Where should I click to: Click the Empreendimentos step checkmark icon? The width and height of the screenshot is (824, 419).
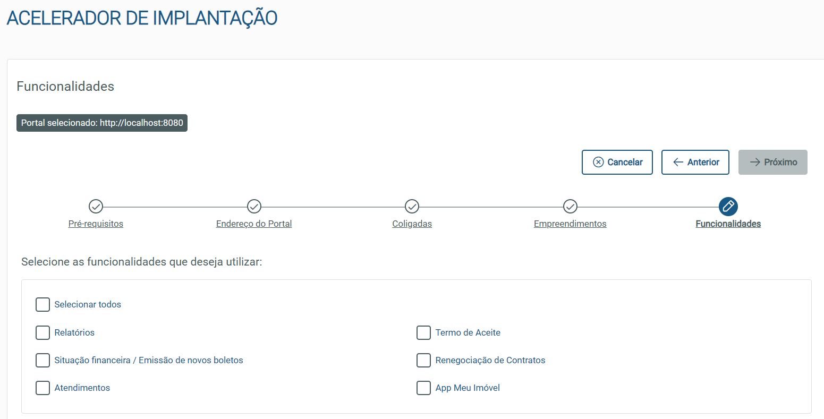[x=570, y=206]
